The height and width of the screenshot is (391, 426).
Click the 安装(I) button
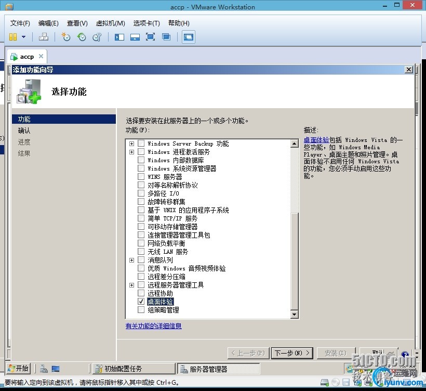(x=336, y=353)
